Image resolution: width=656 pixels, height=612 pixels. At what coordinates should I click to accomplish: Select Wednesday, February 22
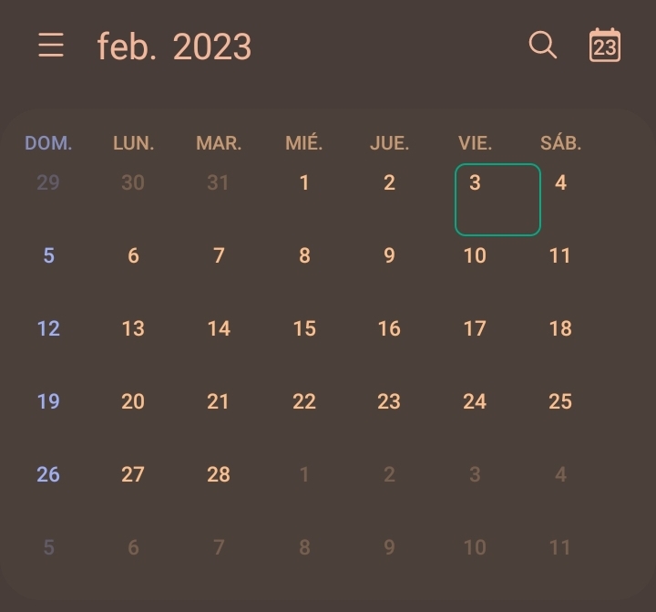pyautogui.click(x=304, y=401)
